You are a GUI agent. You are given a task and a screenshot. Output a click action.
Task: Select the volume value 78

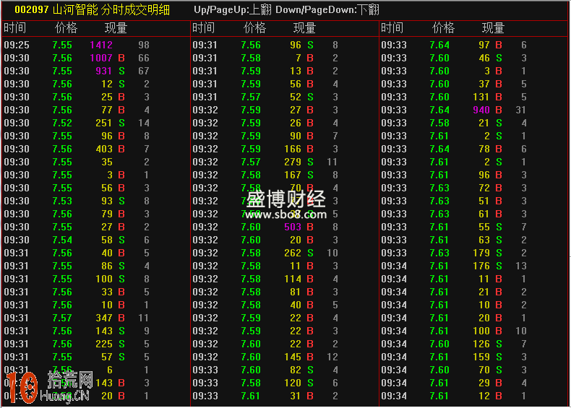click(x=484, y=149)
